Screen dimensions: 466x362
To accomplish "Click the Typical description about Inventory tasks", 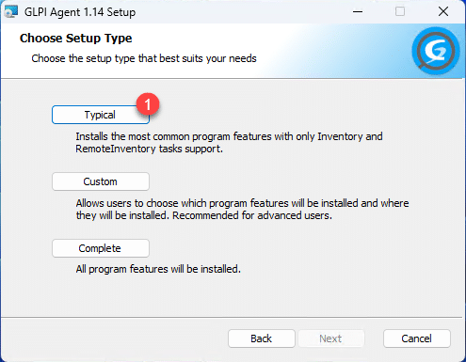I will pos(229,143).
